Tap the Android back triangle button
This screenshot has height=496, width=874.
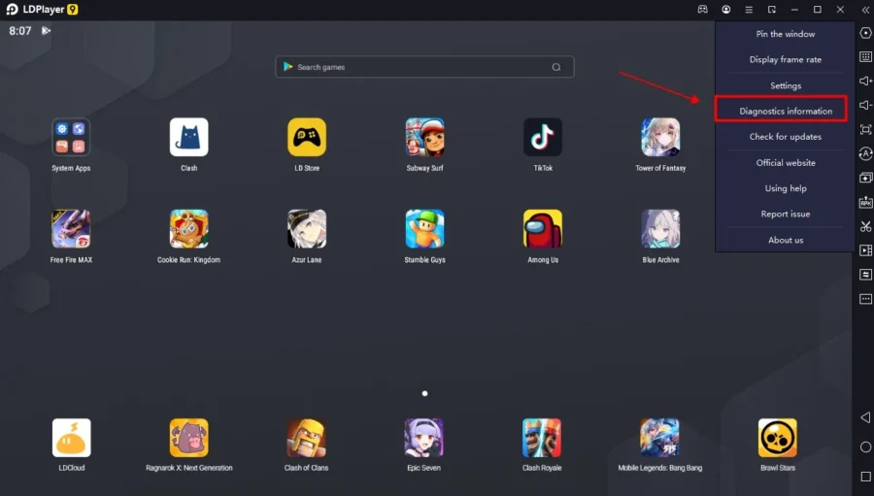(865, 417)
